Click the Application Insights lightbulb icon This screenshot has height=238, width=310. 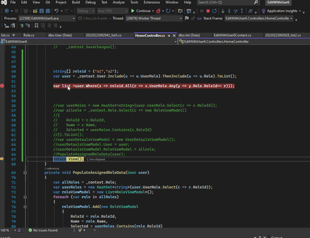coord(263,11)
